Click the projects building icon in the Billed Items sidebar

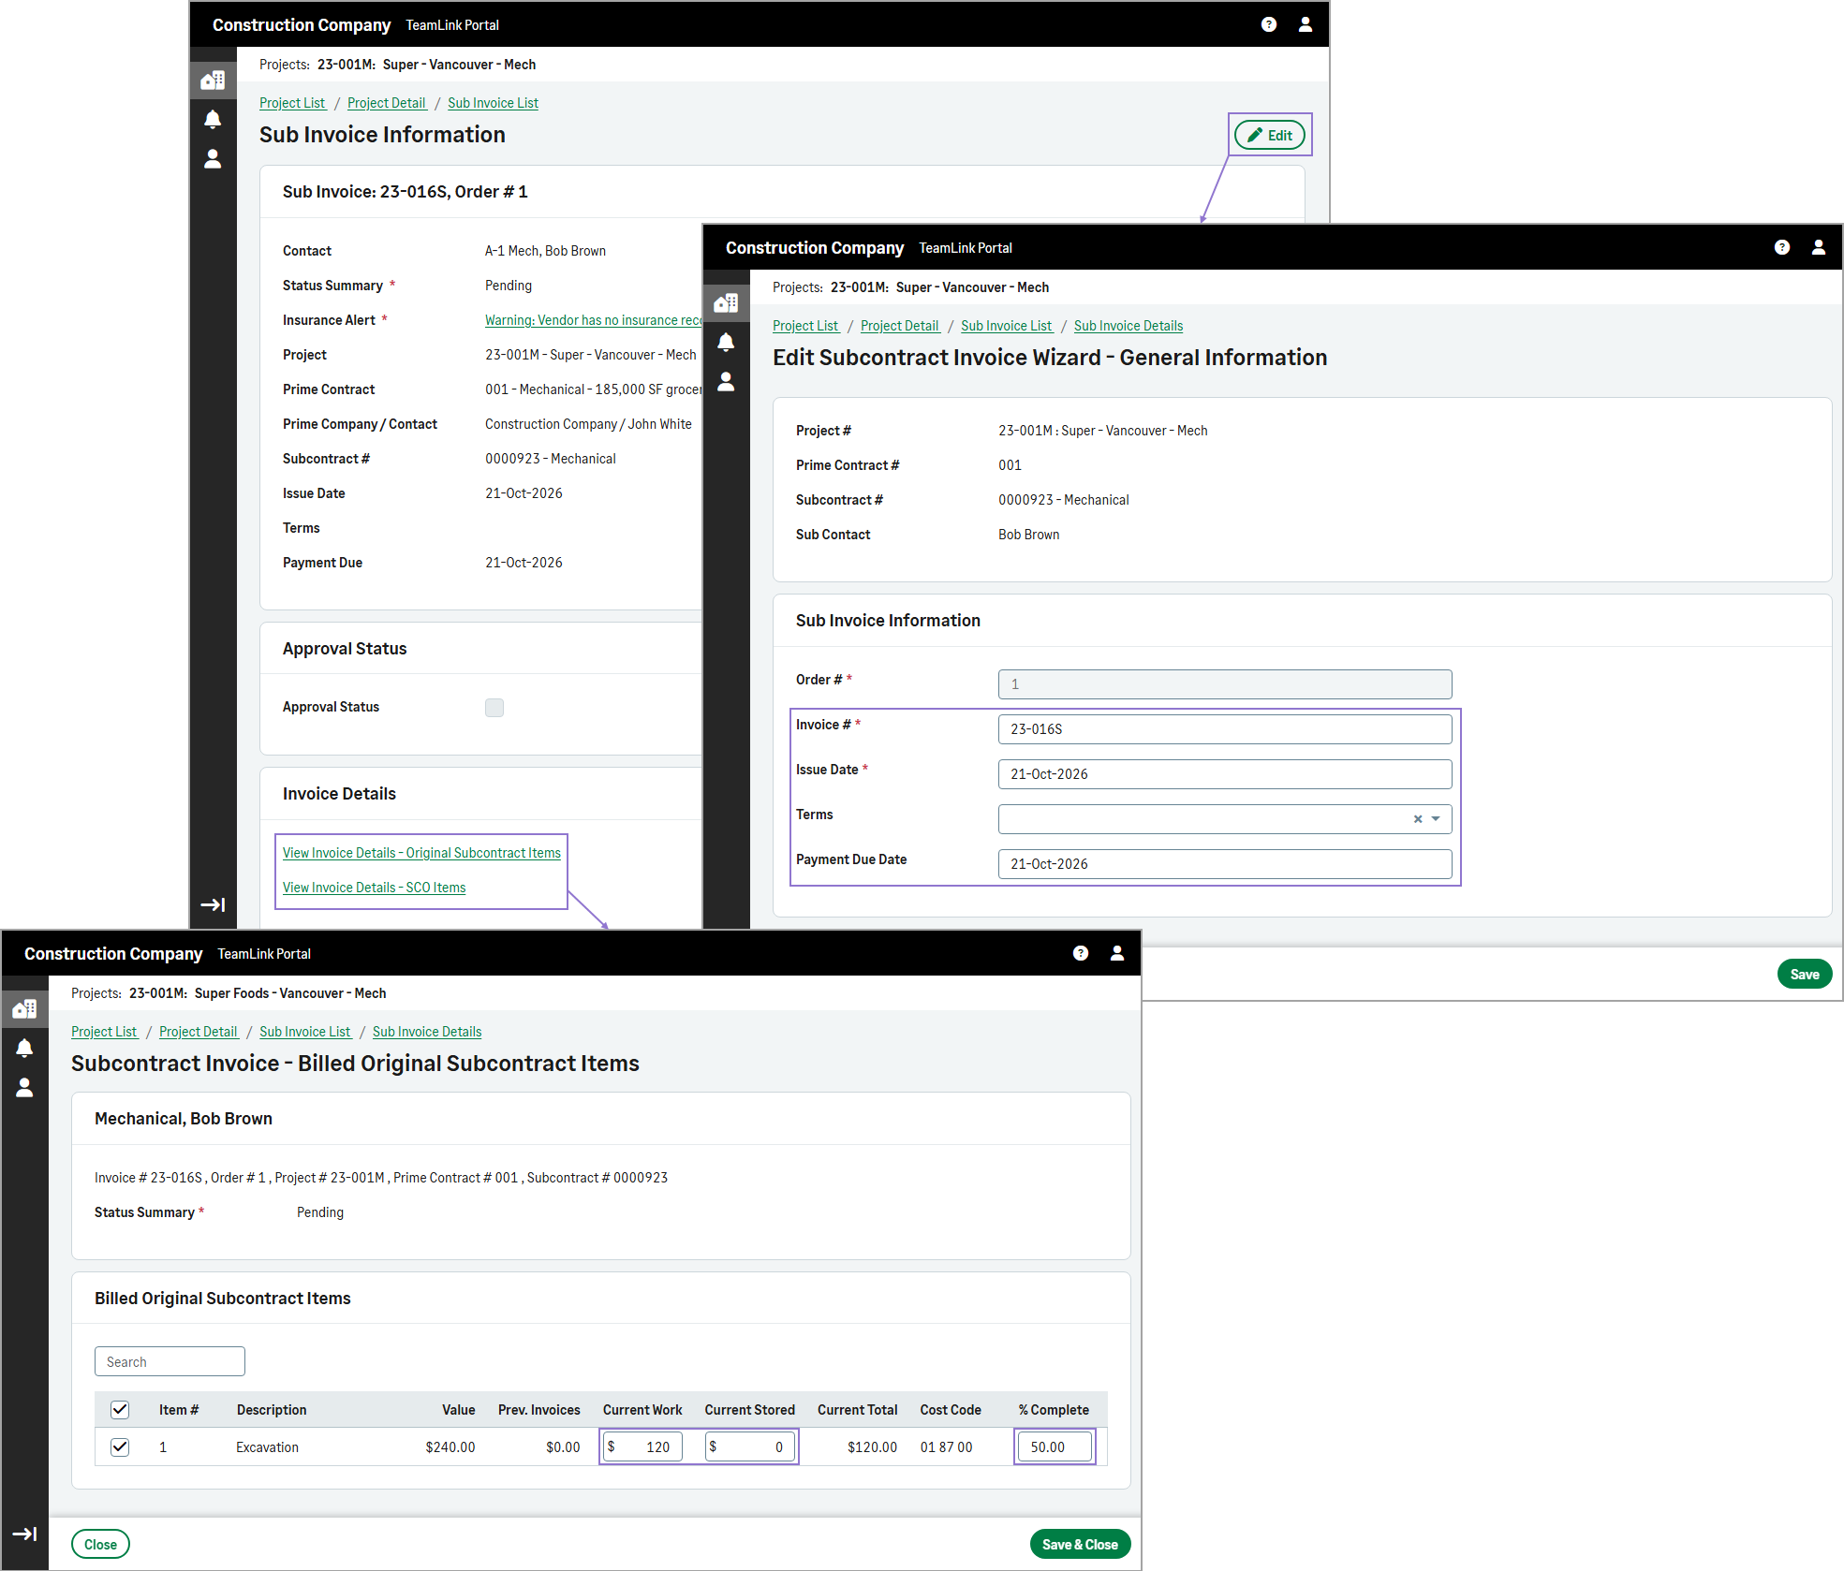24,1009
